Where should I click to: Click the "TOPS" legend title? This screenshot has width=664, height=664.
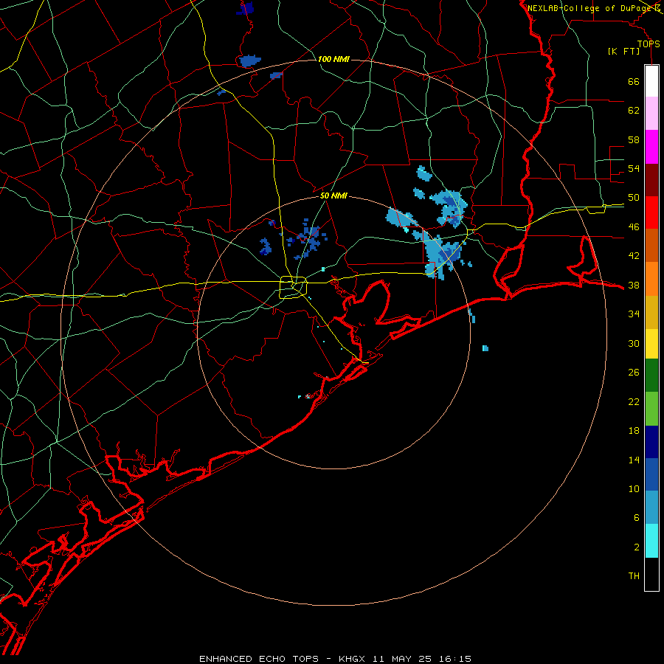[649, 44]
